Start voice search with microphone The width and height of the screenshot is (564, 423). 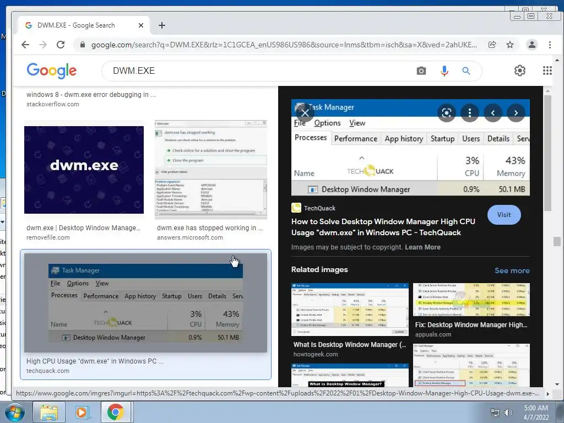click(444, 71)
